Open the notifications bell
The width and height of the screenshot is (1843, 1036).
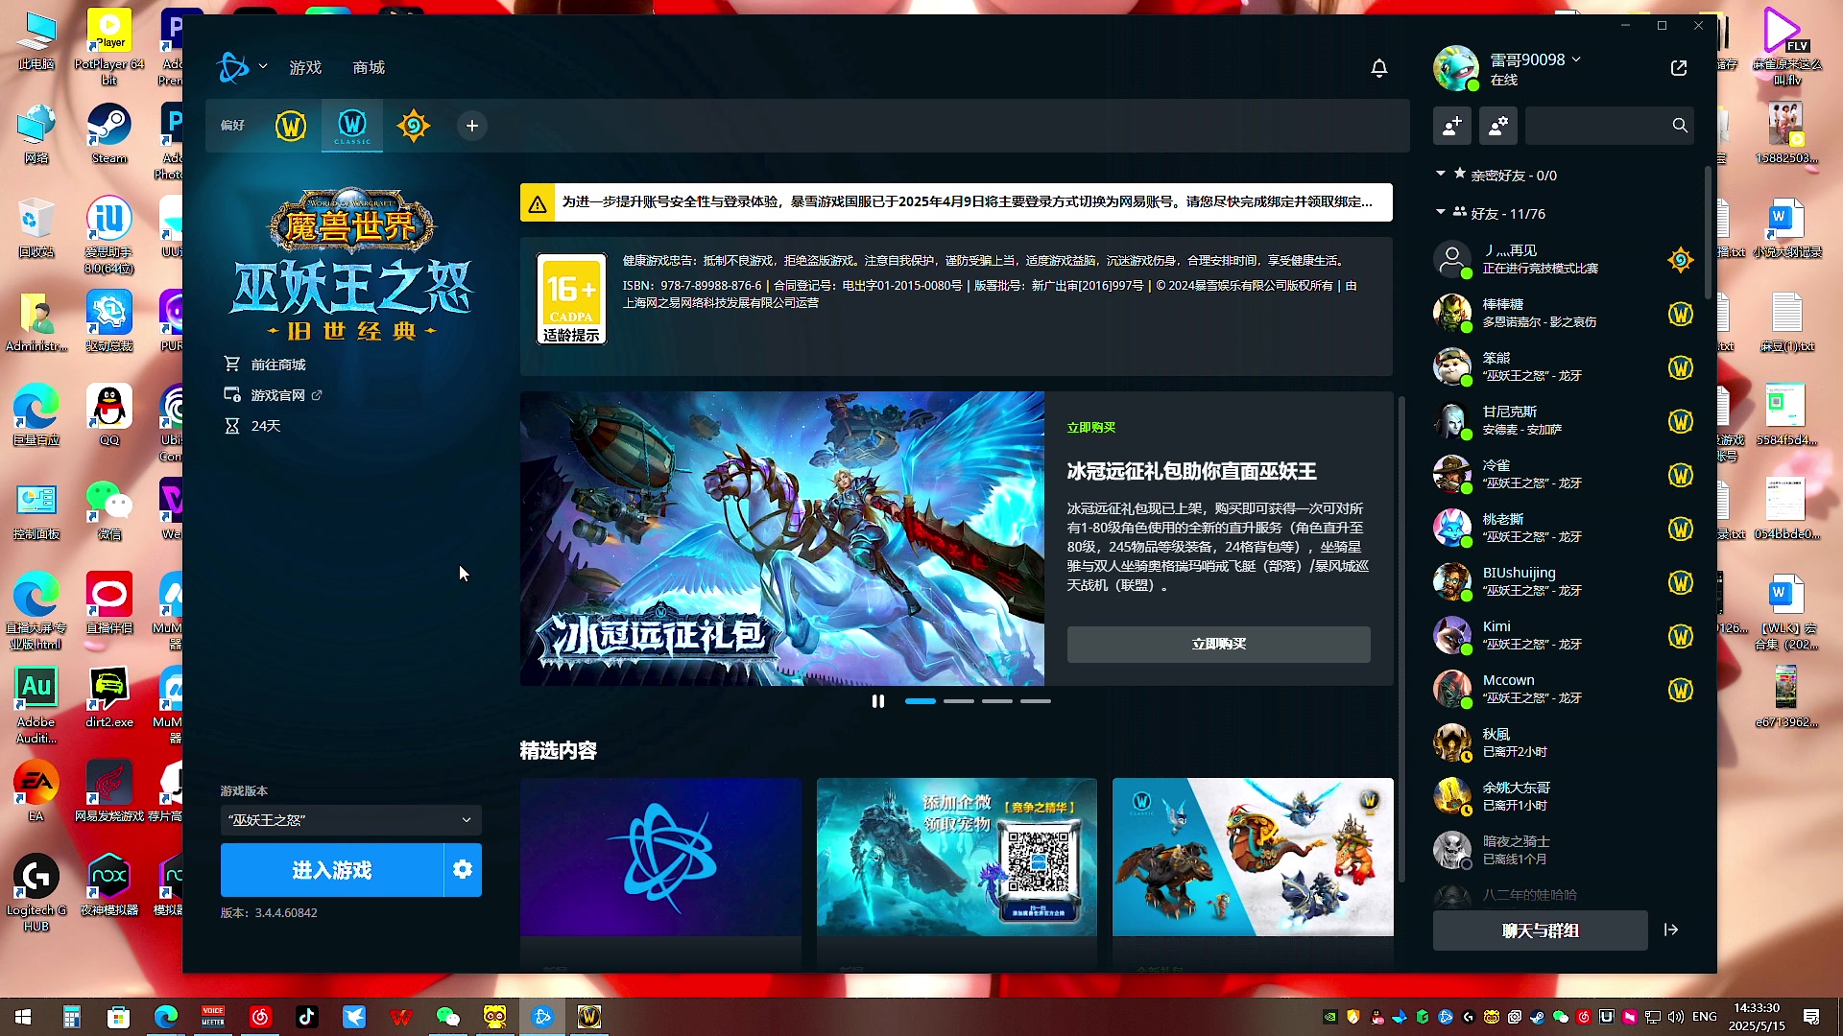[1379, 68]
